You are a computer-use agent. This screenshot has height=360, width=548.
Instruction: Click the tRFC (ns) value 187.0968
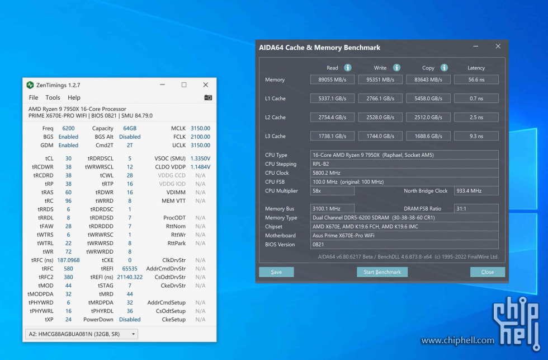[68, 260]
